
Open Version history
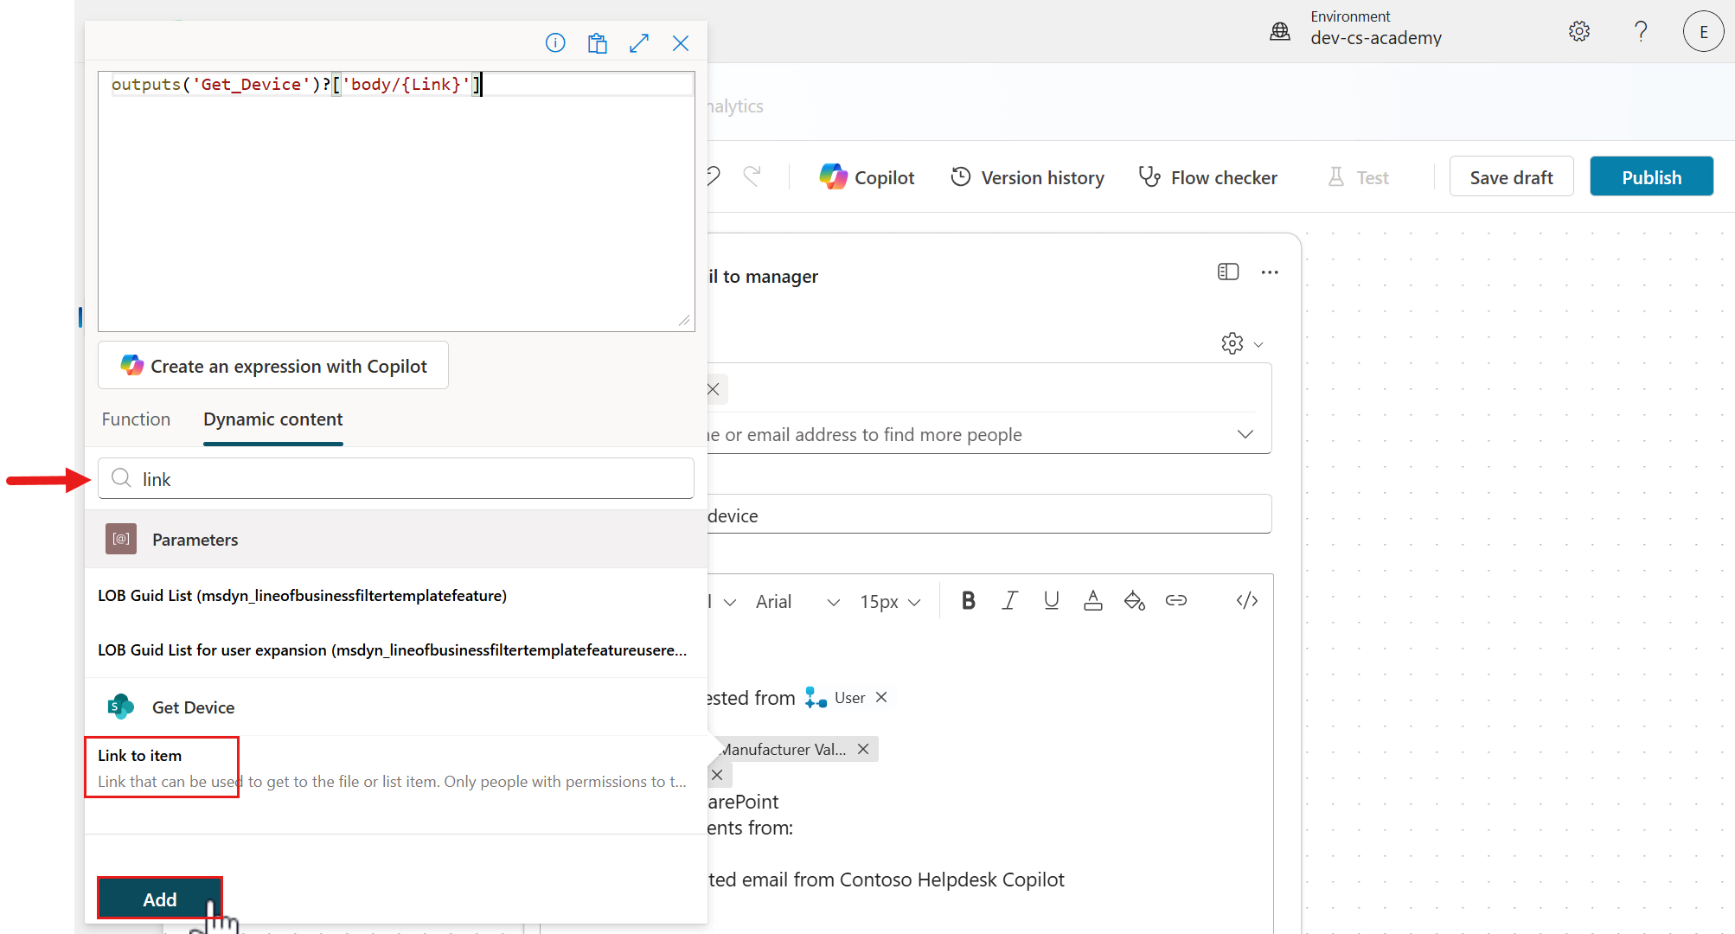coord(1027,176)
